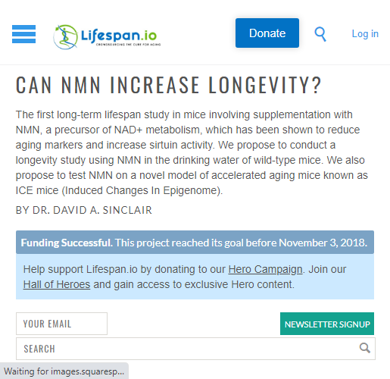Click the 'Waiting for images.squaresp...' status bar
390x379 pixels.
pos(64,371)
